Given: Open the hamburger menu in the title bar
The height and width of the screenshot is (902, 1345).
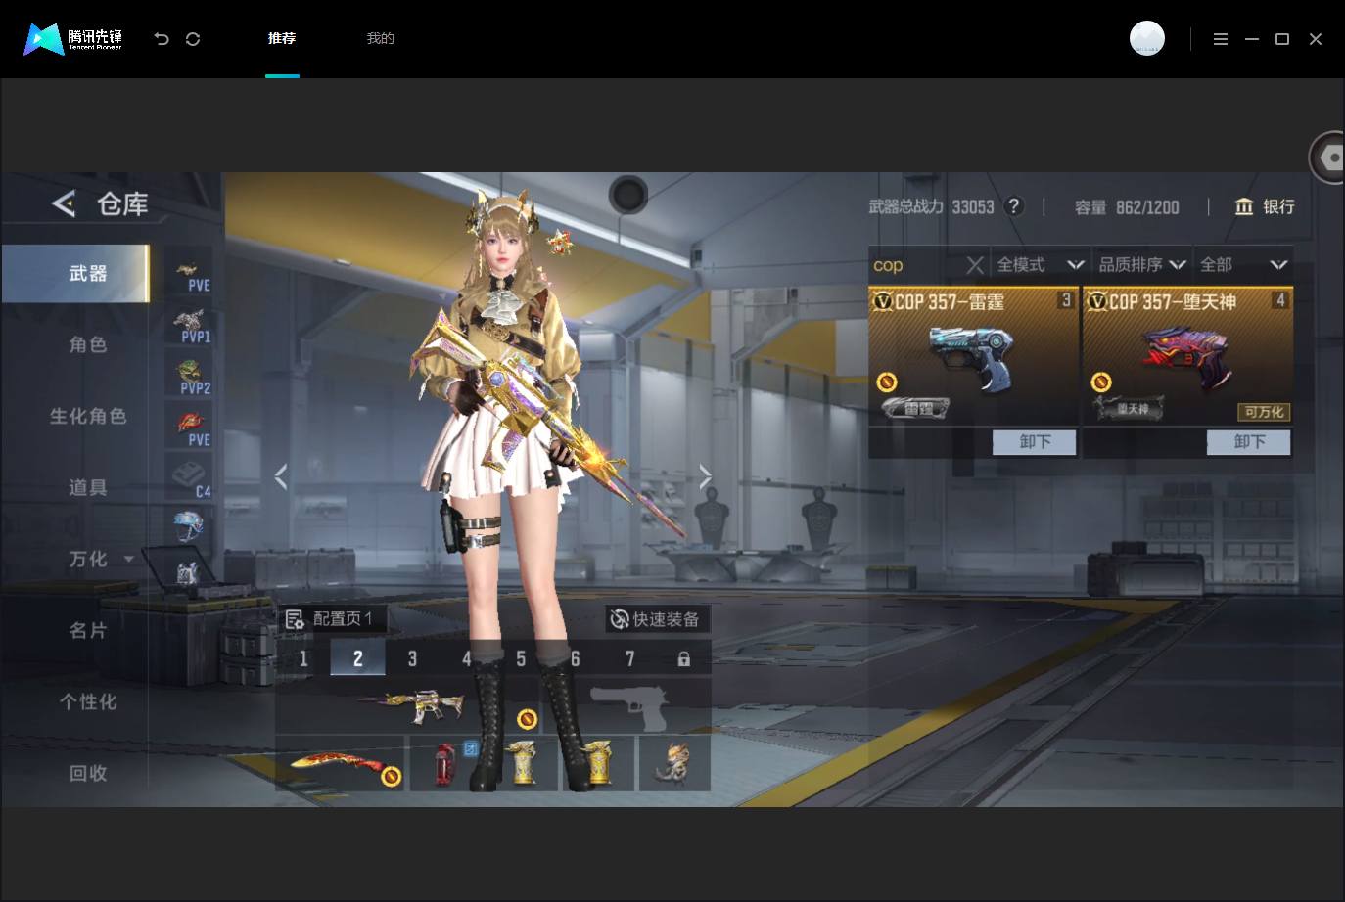Looking at the screenshot, I should coord(1221,39).
